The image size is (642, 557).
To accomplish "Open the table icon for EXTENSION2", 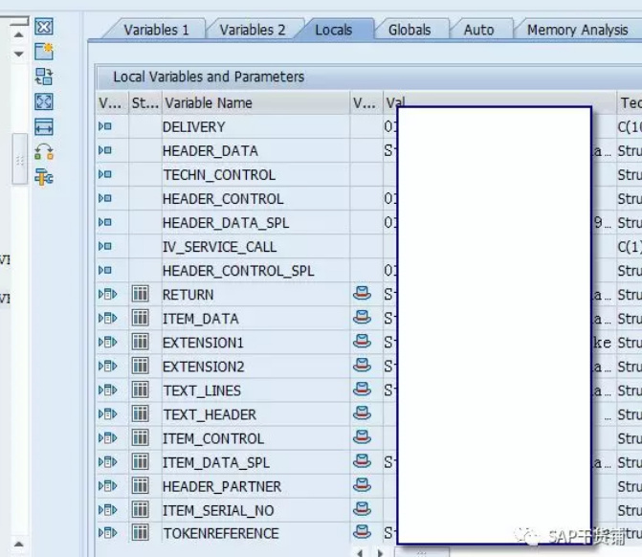I will click(x=140, y=366).
